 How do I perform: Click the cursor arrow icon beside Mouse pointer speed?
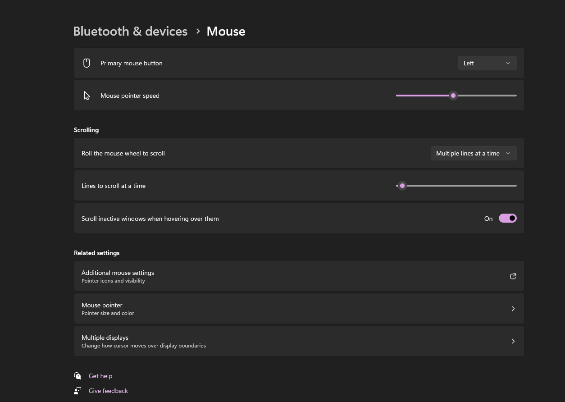(x=87, y=96)
